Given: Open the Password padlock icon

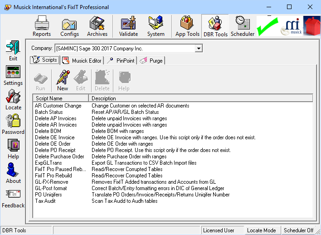Looking at the screenshot, I should (x=13, y=124).
